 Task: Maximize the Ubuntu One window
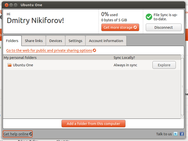pos(15,5)
